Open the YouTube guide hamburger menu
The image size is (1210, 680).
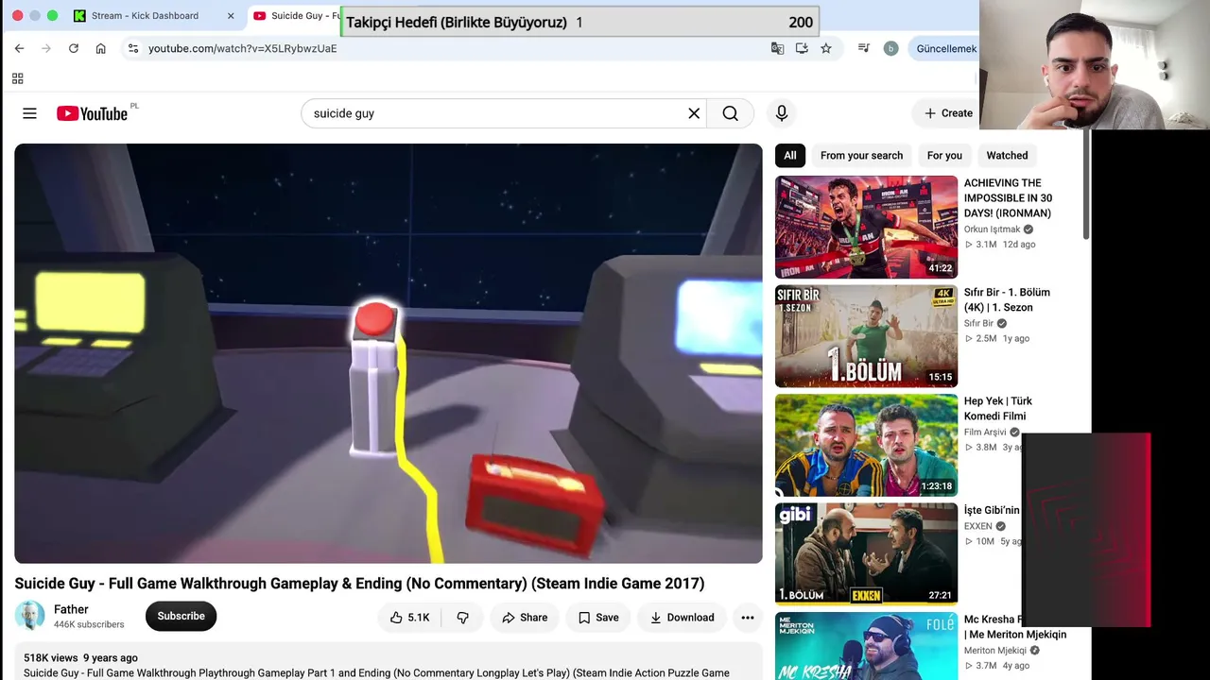point(29,113)
